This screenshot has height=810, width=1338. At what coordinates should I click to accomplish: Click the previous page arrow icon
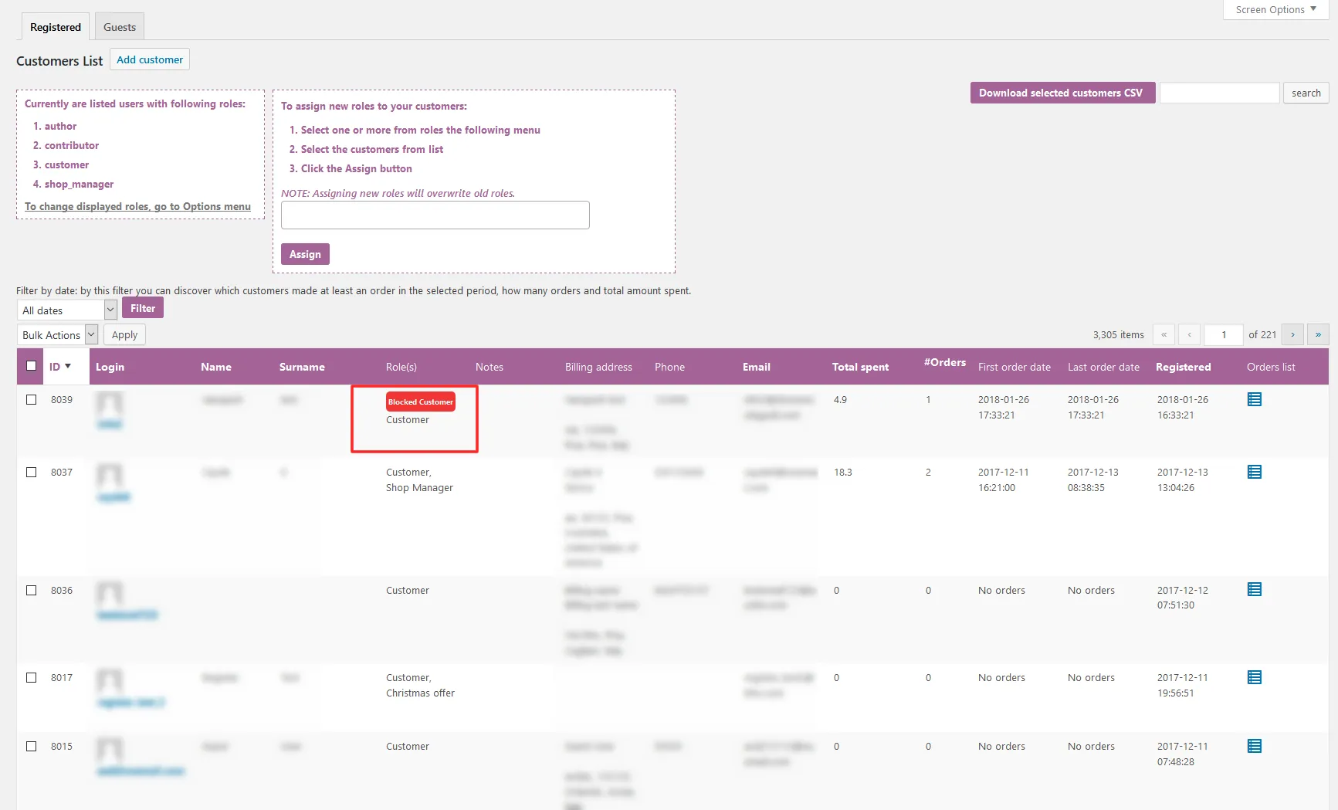tap(1189, 334)
